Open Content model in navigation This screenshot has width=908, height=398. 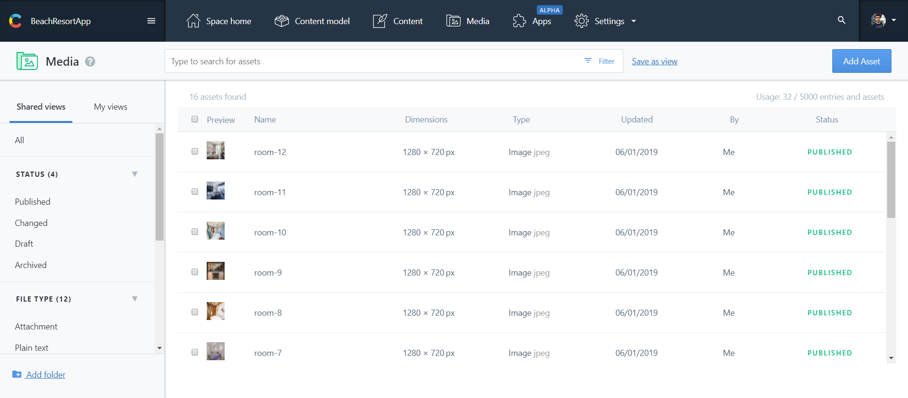coord(312,21)
